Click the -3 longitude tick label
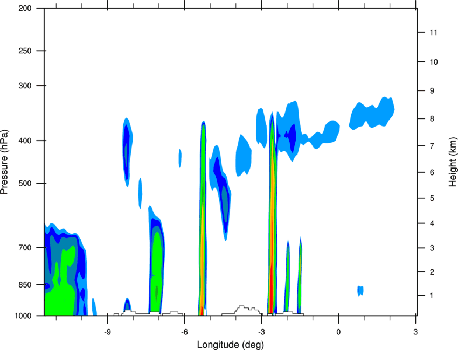Screen dimensions: 458x350 (261, 332)
